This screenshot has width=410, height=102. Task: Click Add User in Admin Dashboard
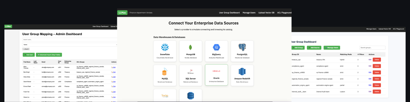click(x=29, y=55)
